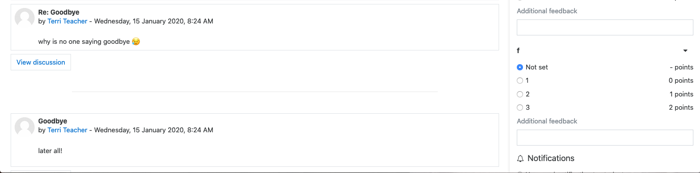Click the avatar beside the Goodbye post
Image resolution: width=700 pixels, height=173 pixels.
tap(24, 127)
